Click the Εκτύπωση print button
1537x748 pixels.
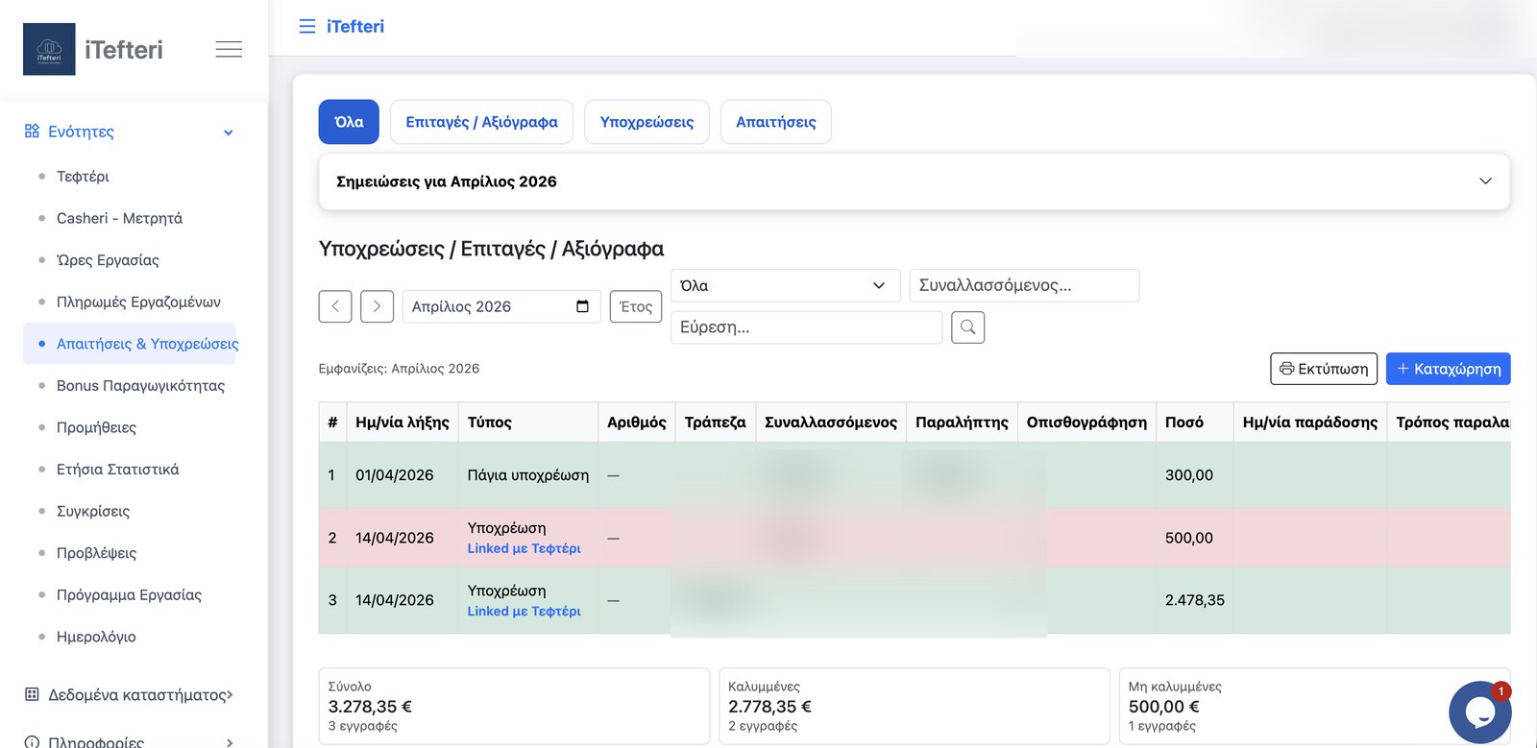click(1324, 369)
